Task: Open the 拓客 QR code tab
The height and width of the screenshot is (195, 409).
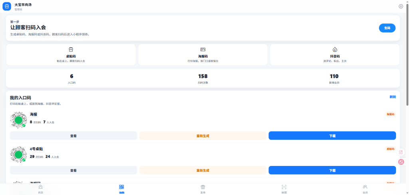Action: click(x=121, y=189)
